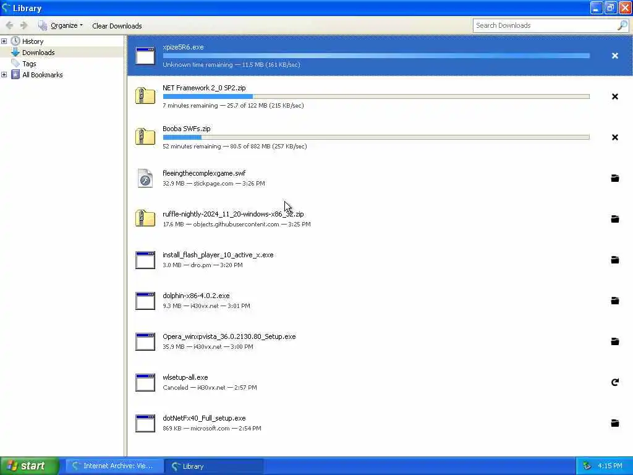Click the dolphin-x86-4.0.2.exe file icon
This screenshot has width=633, height=475.
pos(145,301)
